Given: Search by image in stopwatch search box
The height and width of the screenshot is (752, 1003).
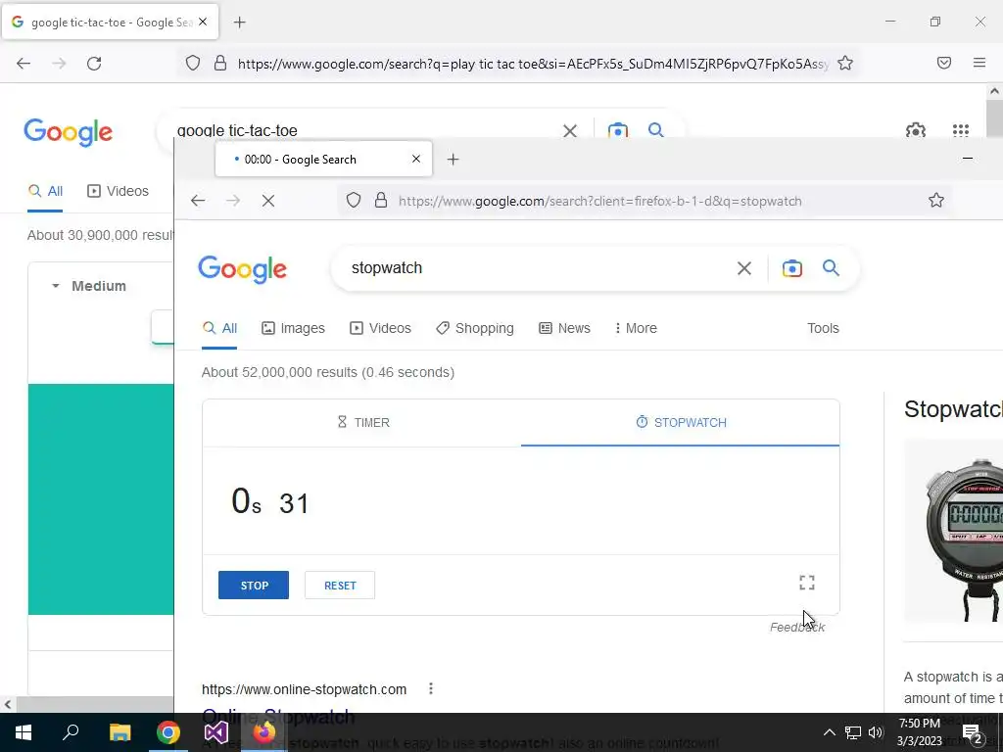Looking at the screenshot, I should [791, 268].
